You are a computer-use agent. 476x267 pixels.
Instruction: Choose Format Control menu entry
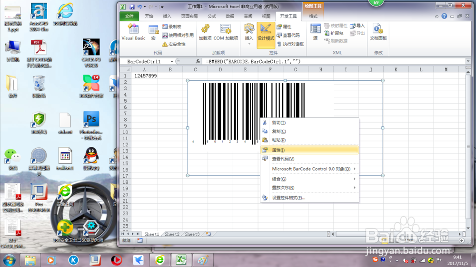tap(309, 198)
